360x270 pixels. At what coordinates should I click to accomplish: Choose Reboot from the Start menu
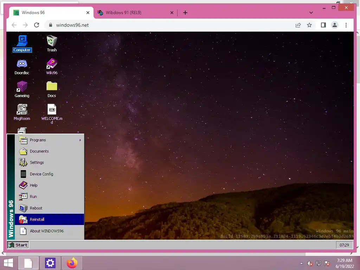click(x=49, y=208)
